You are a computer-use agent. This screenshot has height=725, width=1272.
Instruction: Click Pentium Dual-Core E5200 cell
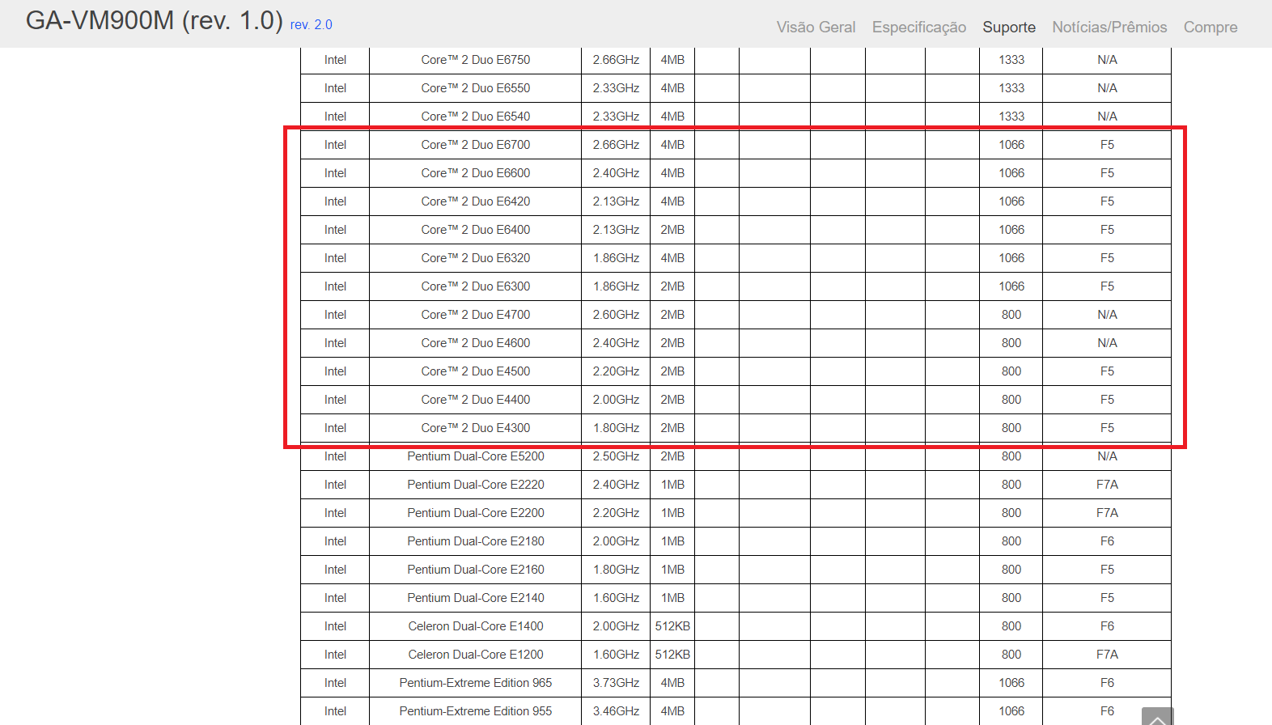[476, 456]
